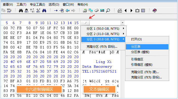
Task: Select 引导扇区 submenu item
Action: [x=147, y=59]
